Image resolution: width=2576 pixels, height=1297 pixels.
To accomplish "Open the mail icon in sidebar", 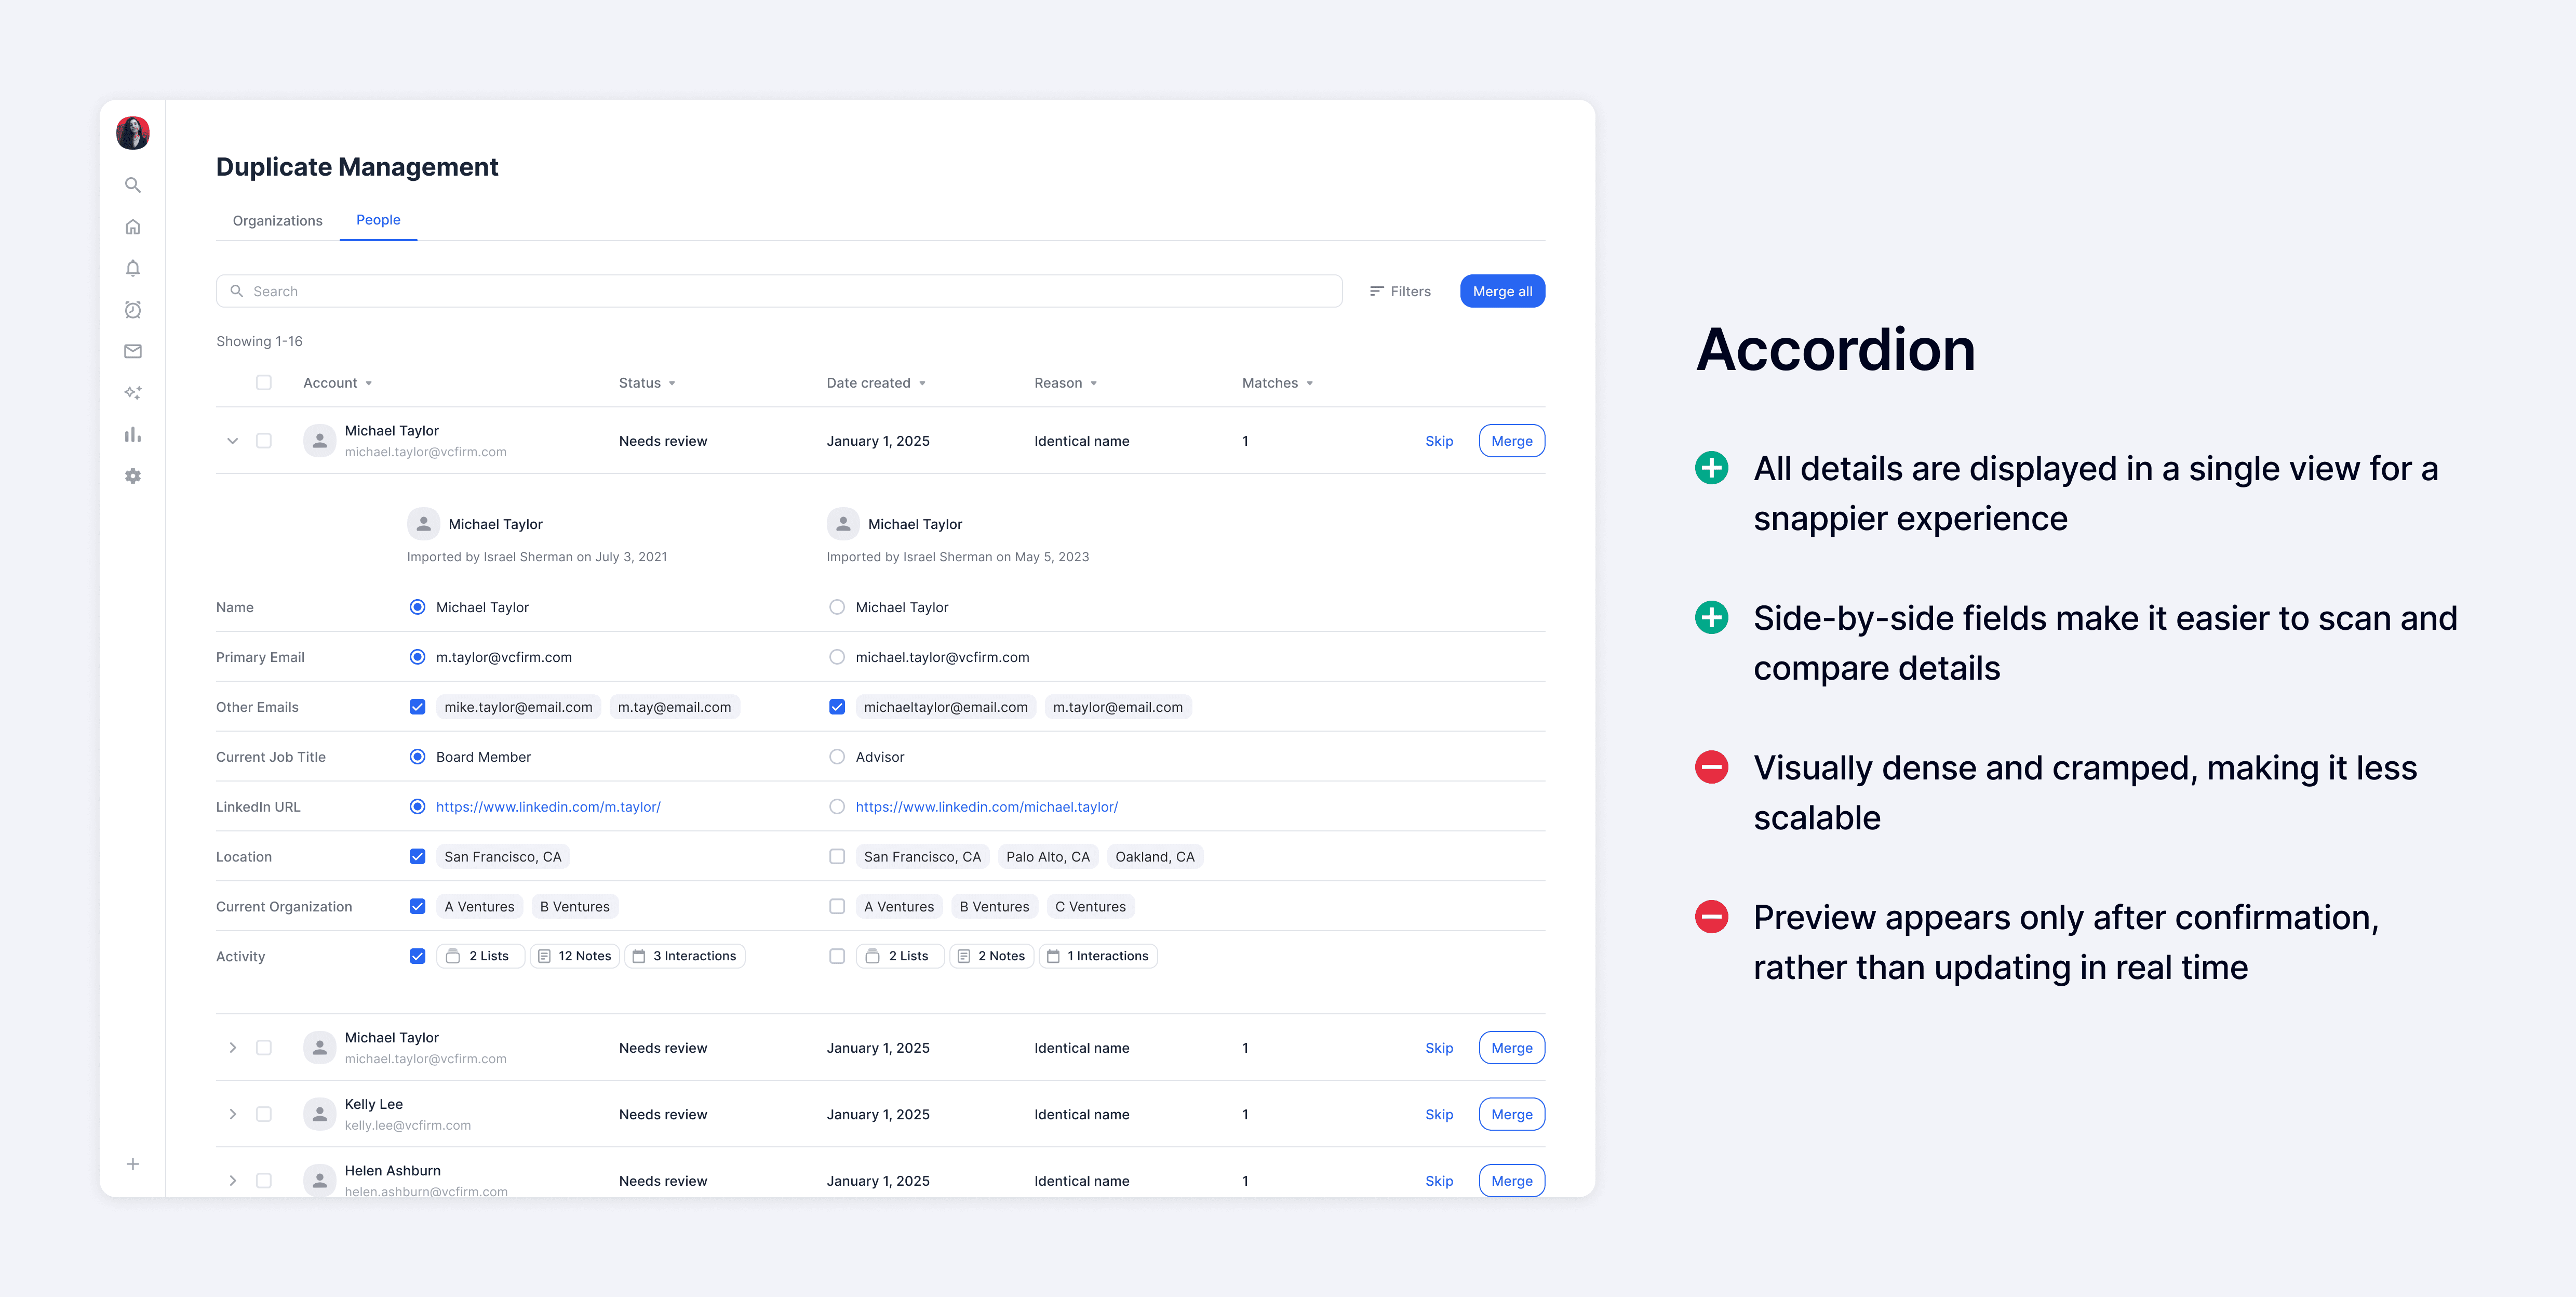I will 132,351.
